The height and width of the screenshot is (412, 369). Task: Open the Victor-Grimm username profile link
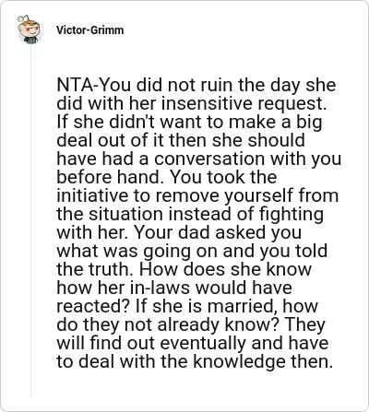90,30
